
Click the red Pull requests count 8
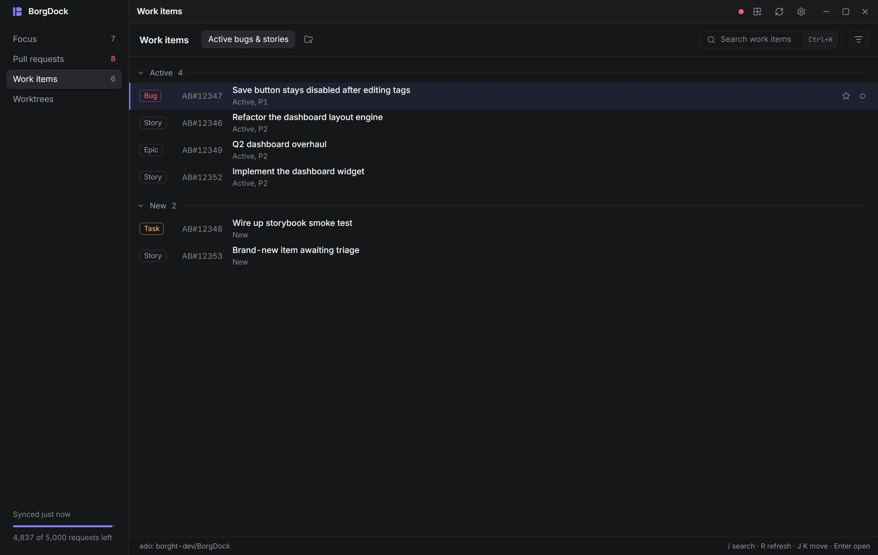[x=113, y=59]
